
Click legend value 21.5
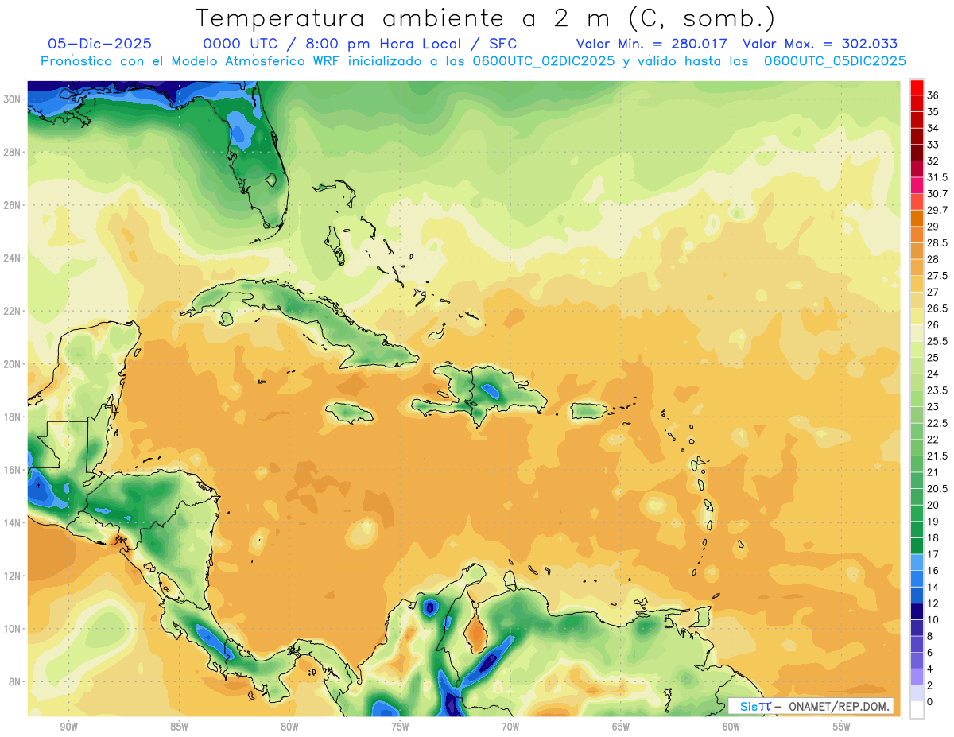click(937, 456)
